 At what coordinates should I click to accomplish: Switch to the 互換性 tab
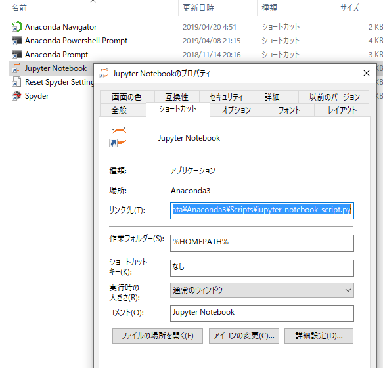coord(177,97)
